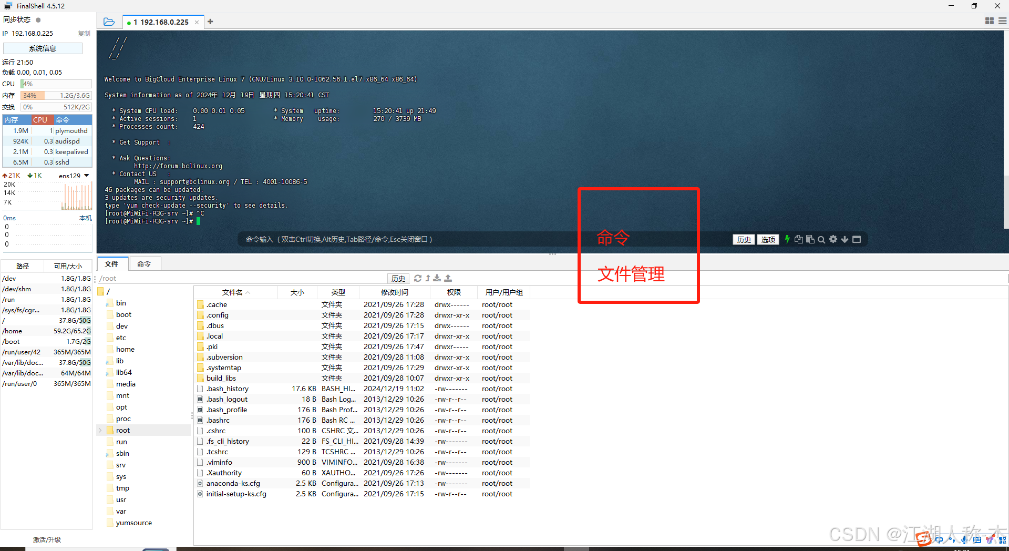The height and width of the screenshot is (551, 1009).
Task: Click the Sogou input method icon
Action: click(923, 539)
